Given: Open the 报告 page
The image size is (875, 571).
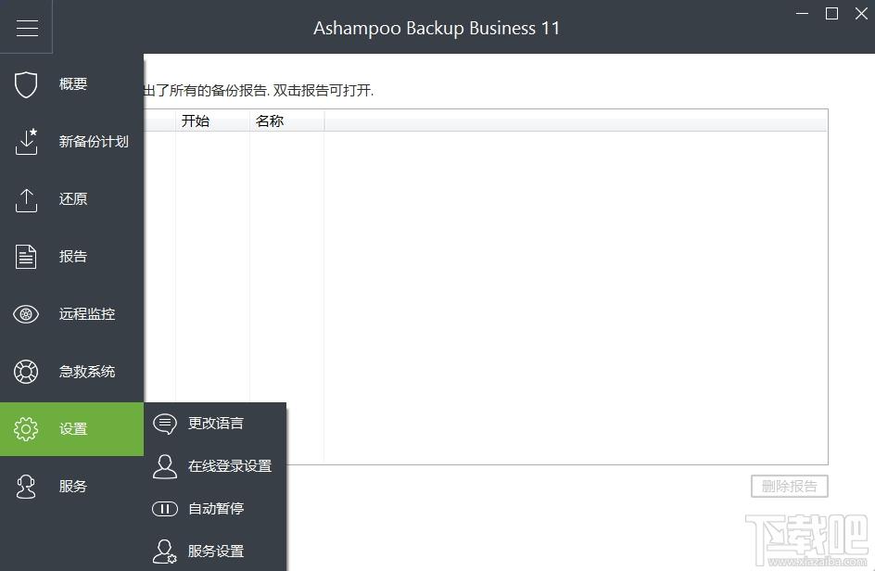Looking at the screenshot, I should point(71,257).
